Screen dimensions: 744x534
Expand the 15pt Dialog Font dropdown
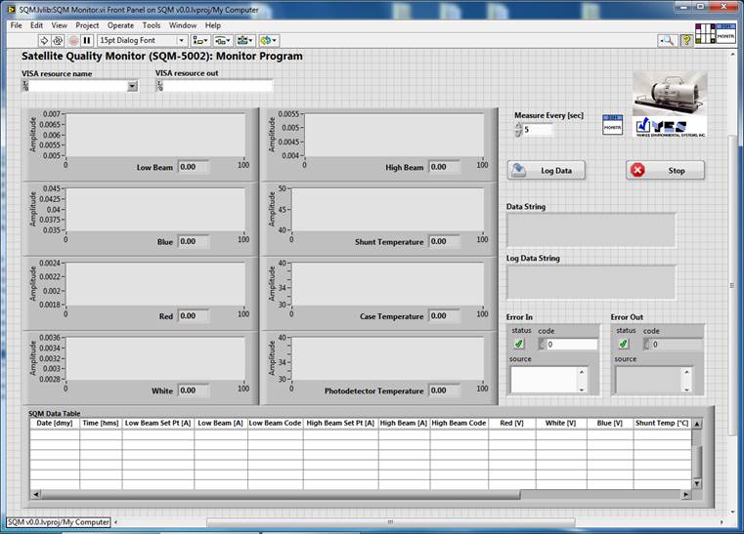pos(182,40)
